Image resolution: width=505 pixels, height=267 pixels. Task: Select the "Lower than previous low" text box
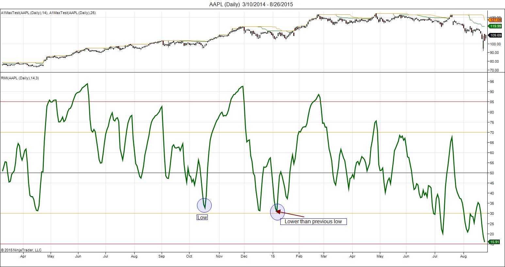pyautogui.click(x=313, y=222)
